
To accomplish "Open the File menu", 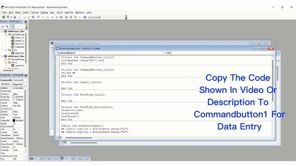I will coord(5,12).
